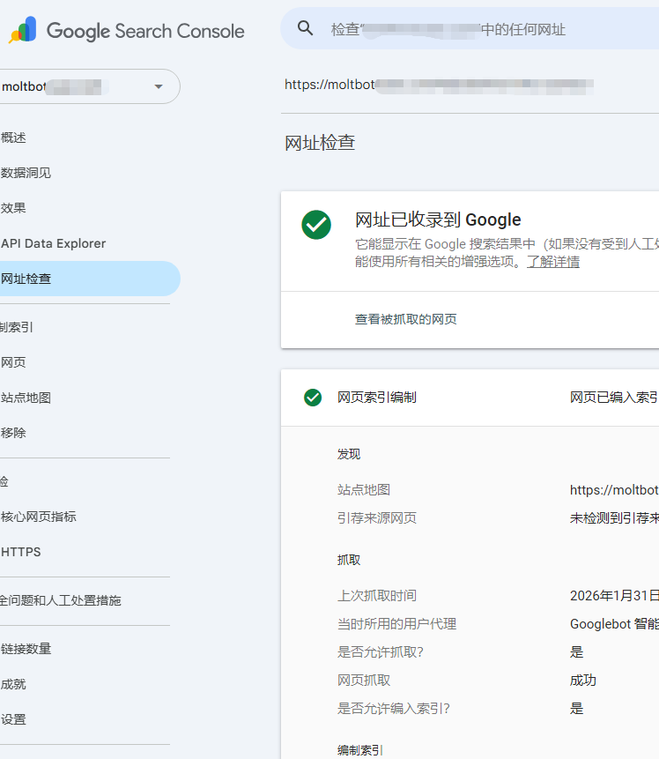659x759 pixels.
Task: Click the 发现 section label
Action: tap(349, 454)
